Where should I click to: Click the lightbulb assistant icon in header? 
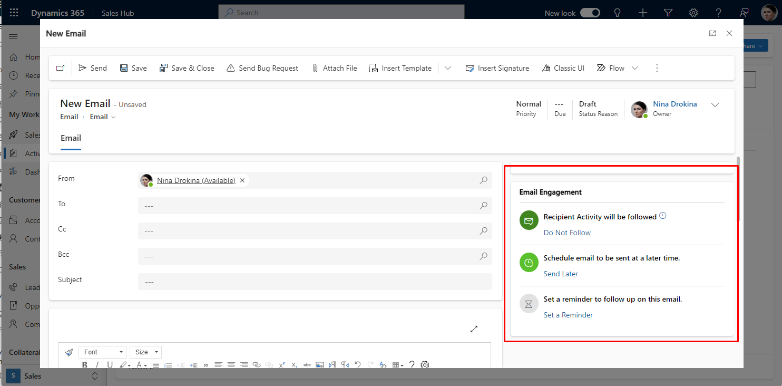tap(618, 13)
